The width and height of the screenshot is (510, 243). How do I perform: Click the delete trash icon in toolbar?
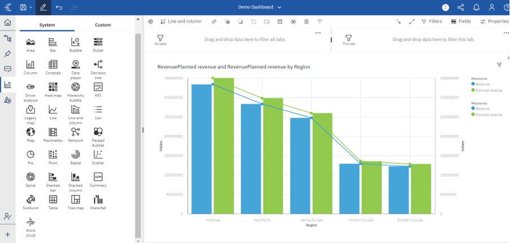coord(306,21)
